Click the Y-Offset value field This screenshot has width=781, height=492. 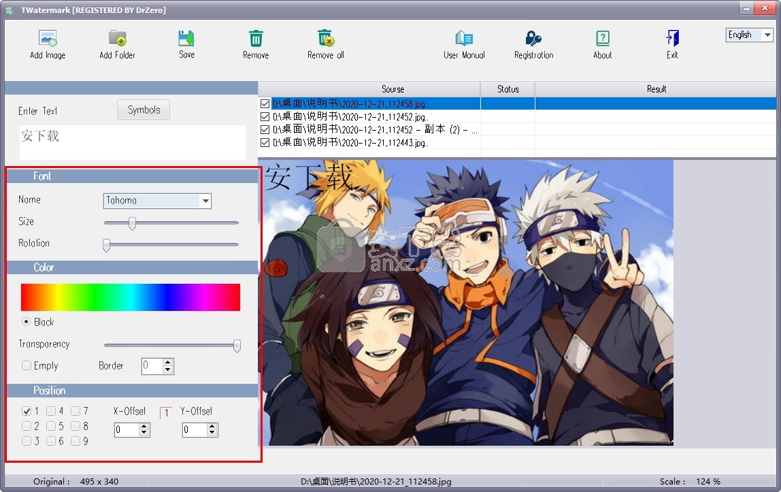click(195, 430)
